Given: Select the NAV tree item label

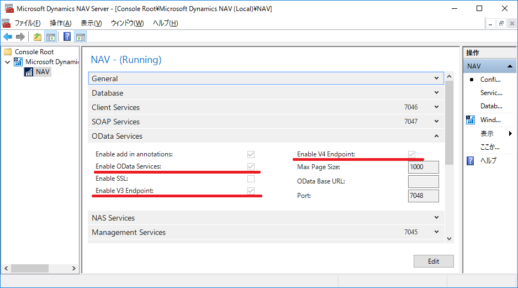Looking at the screenshot, I should pyautogui.click(x=43, y=72).
